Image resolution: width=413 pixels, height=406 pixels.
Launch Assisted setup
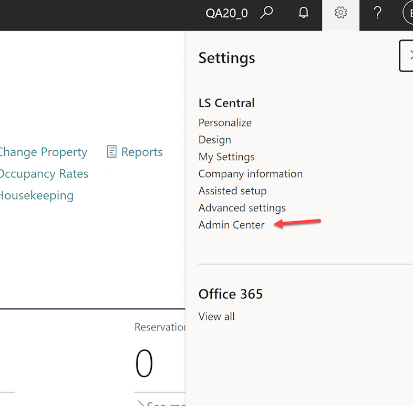(232, 191)
